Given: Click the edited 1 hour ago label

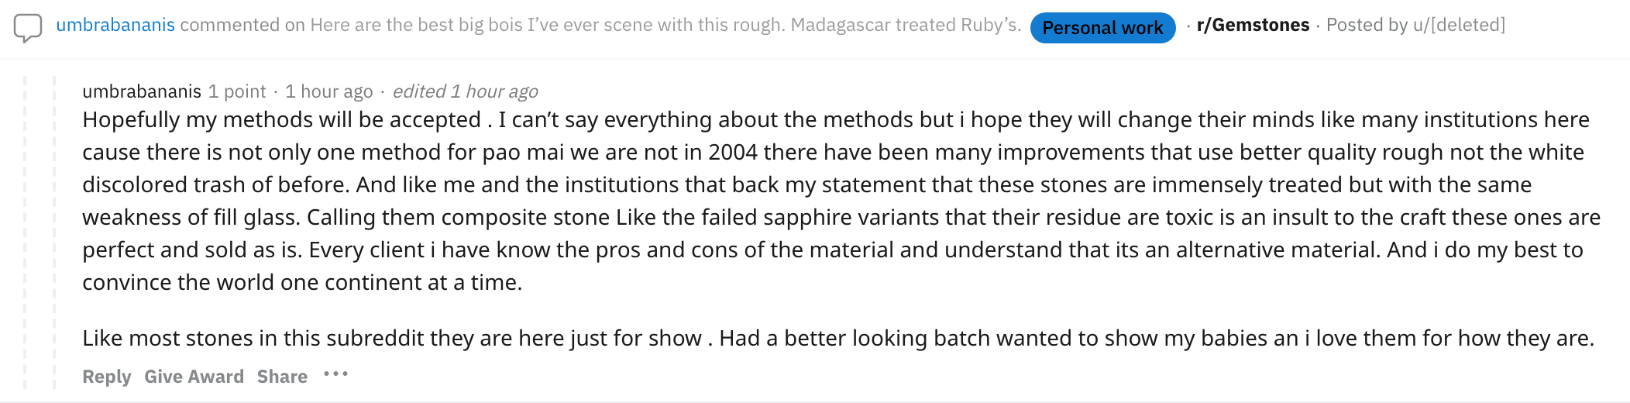Looking at the screenshot, I should coord(465,91).
